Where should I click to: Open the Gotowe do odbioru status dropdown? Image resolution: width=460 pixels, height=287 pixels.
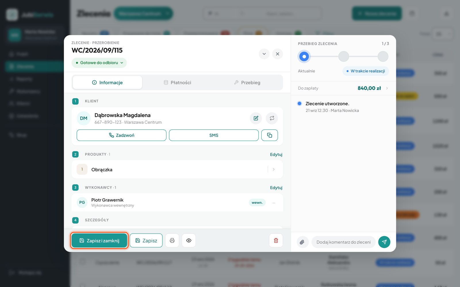[x=99, y=63]
